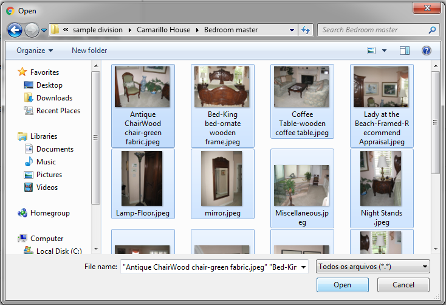Click the blue Help icon
The height and width of the screenshot is (305, 446).
[x=426, y=51]
